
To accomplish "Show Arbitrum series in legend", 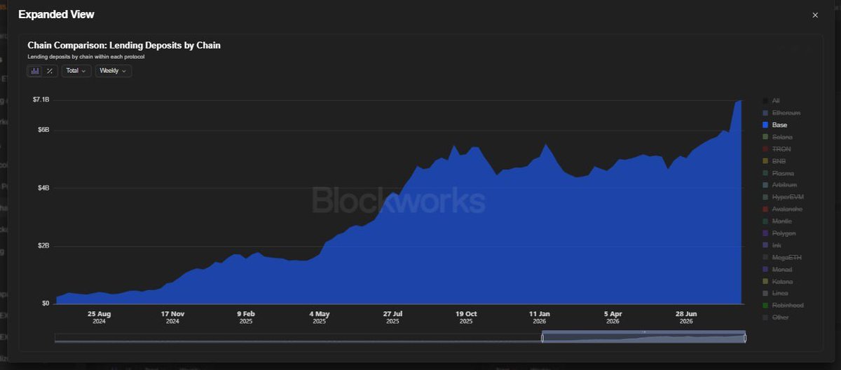I will pyautogui.click(x=780, y=185).
